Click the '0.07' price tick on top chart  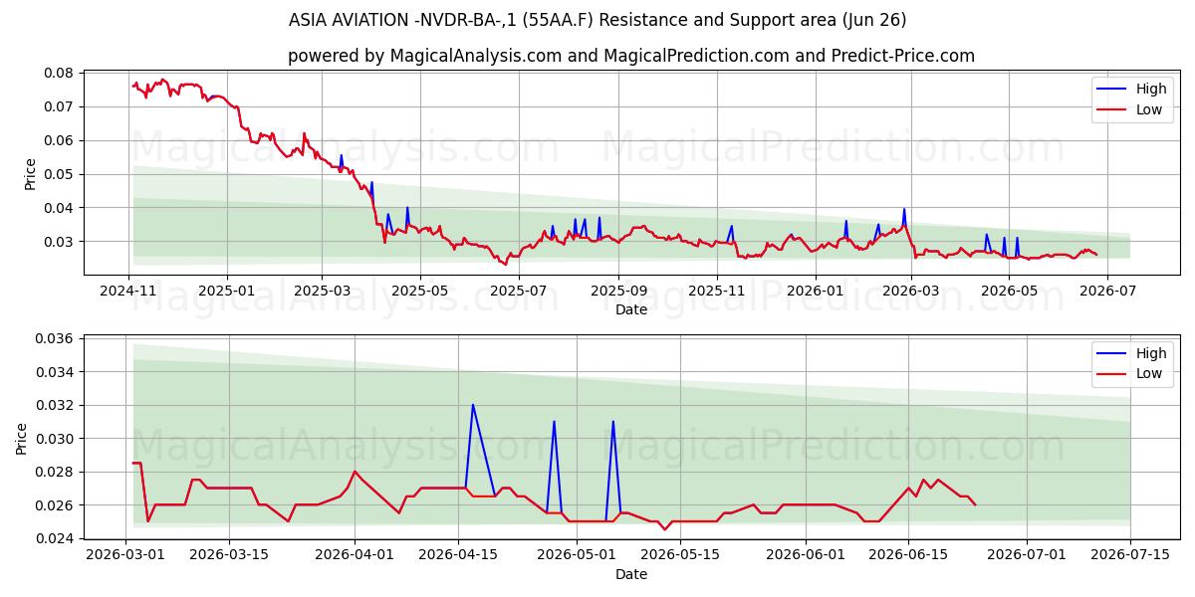click(x=59, y=106)
